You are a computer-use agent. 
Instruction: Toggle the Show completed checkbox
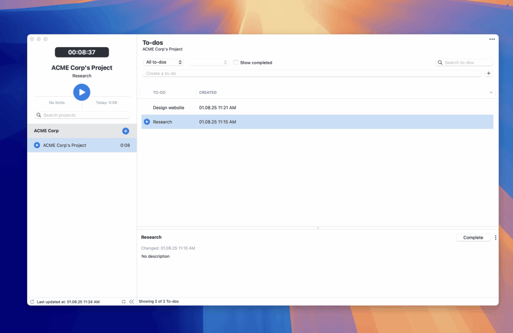pos(235,62)
